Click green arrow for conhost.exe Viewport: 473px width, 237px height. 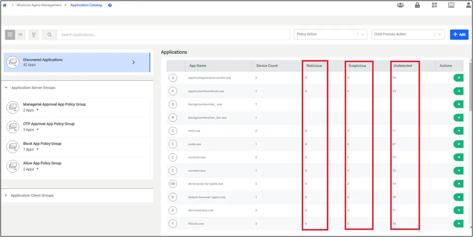pos(459,157)
